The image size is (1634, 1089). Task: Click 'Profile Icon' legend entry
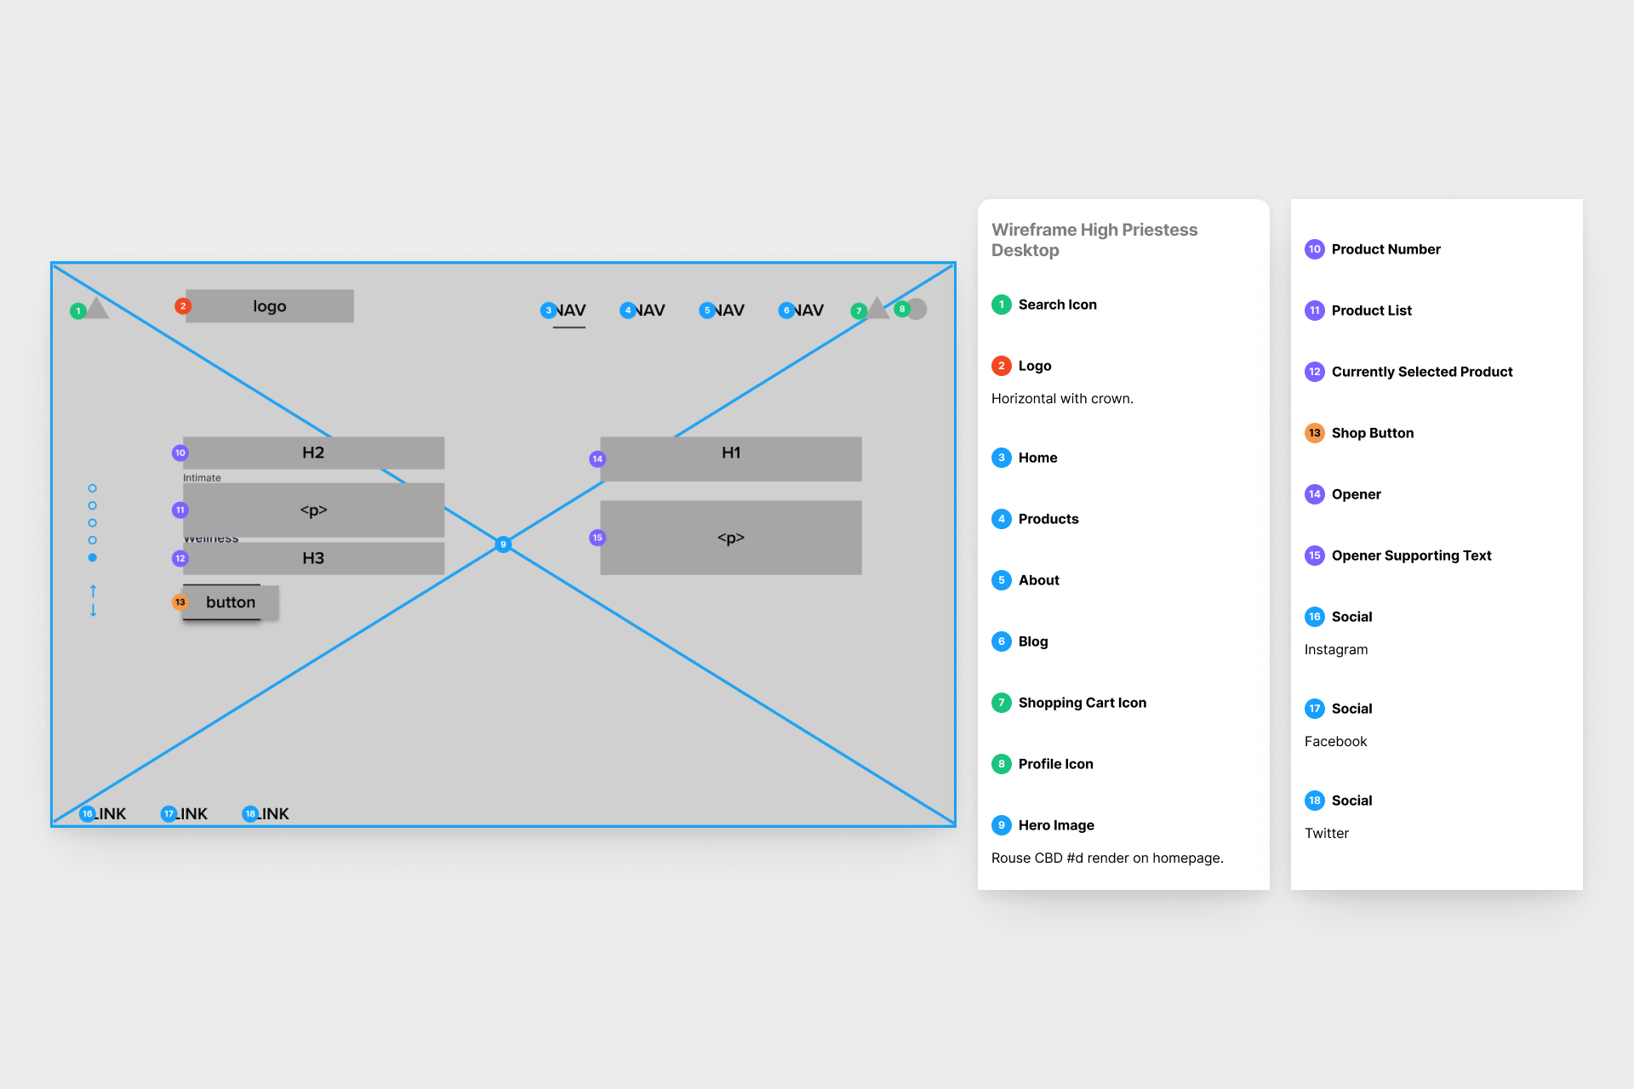1056,764
